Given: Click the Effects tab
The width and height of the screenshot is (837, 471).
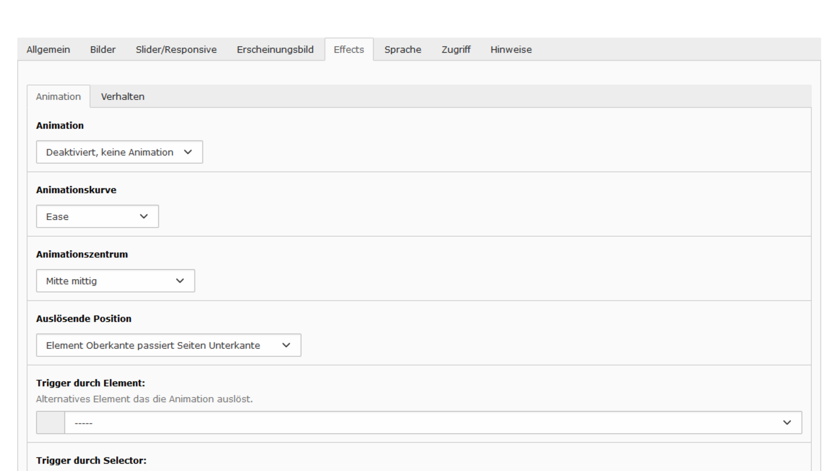Looking at the screenshot, I should (x=349, y=50).
